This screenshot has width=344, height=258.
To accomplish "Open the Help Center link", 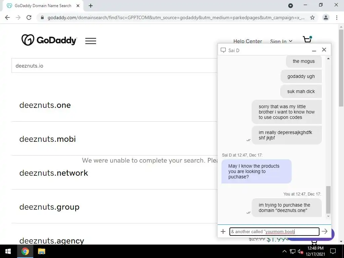I will point(248,41).
